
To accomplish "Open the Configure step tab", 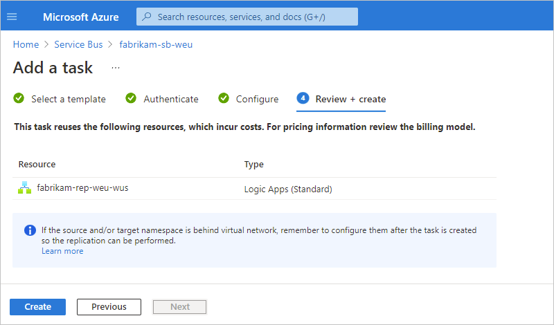I will 257,99.
